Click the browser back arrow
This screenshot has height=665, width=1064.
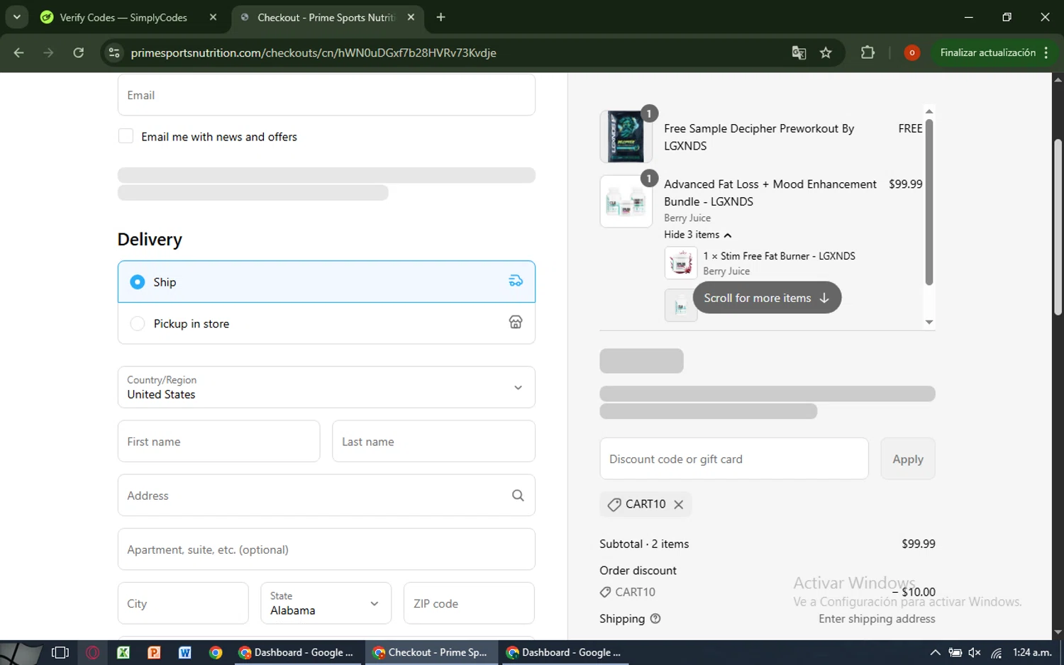pos(19,52)
